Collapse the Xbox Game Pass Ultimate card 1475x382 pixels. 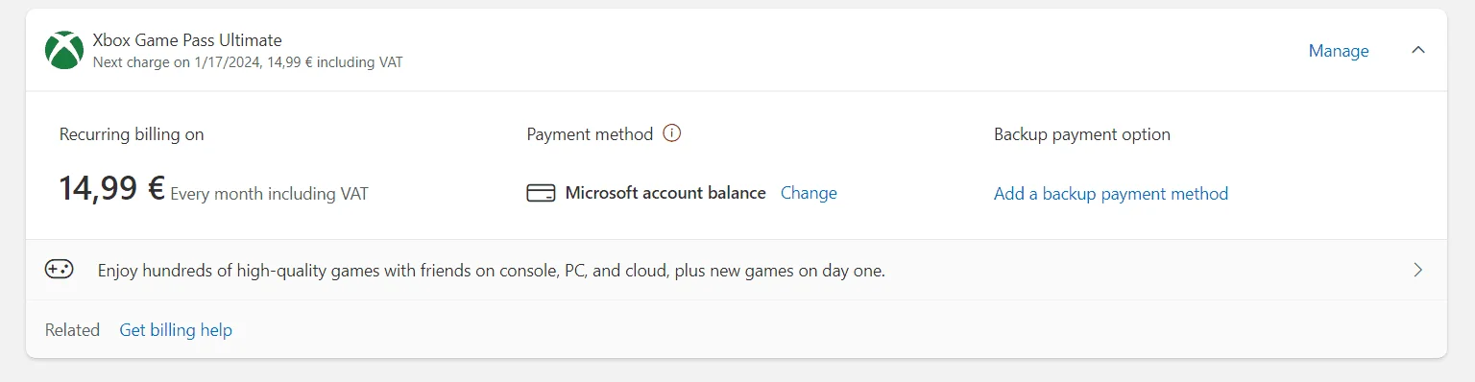pyautogui.click(x=1417, y=51)
